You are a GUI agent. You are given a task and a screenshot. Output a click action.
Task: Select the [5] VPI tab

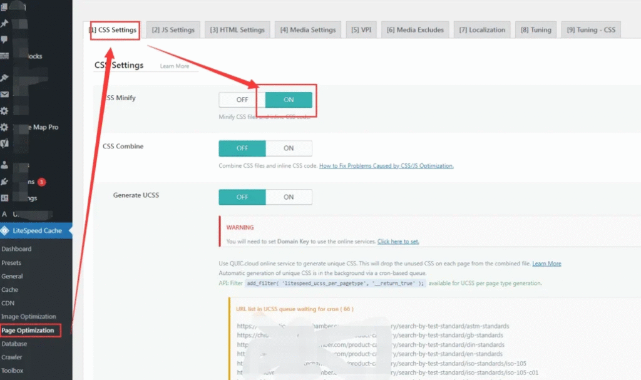[x=361, y=30]
